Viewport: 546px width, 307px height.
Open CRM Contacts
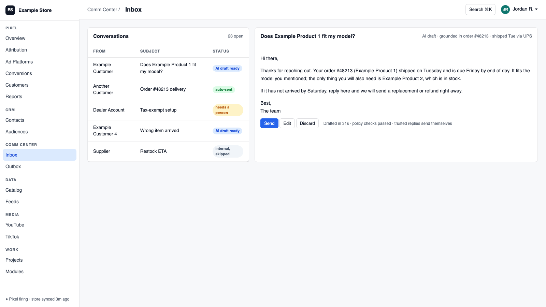40,120
